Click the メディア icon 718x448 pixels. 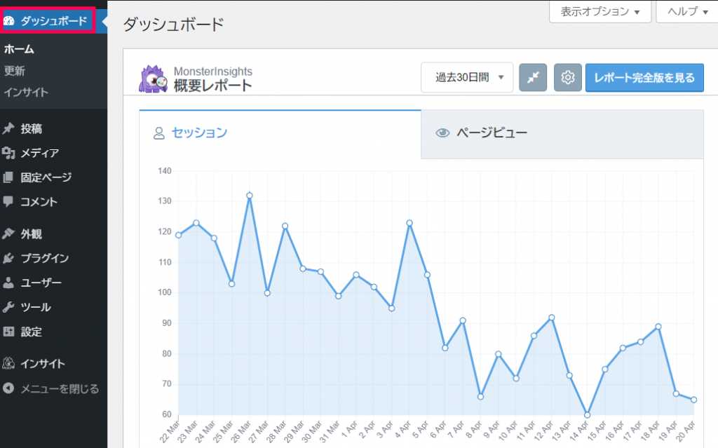click(x=8, y=153)
